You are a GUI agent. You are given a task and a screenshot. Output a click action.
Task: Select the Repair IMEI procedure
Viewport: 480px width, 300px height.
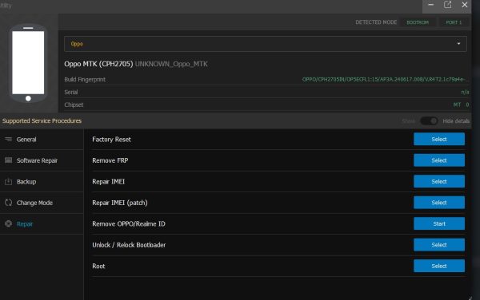tap(439, 181)
